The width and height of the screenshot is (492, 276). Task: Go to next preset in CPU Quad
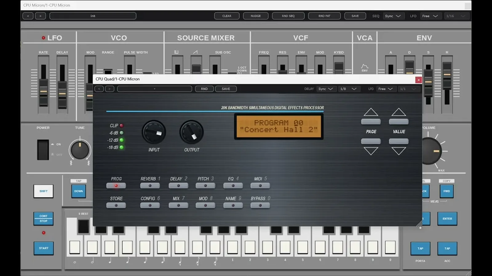[x=110, y=89]
